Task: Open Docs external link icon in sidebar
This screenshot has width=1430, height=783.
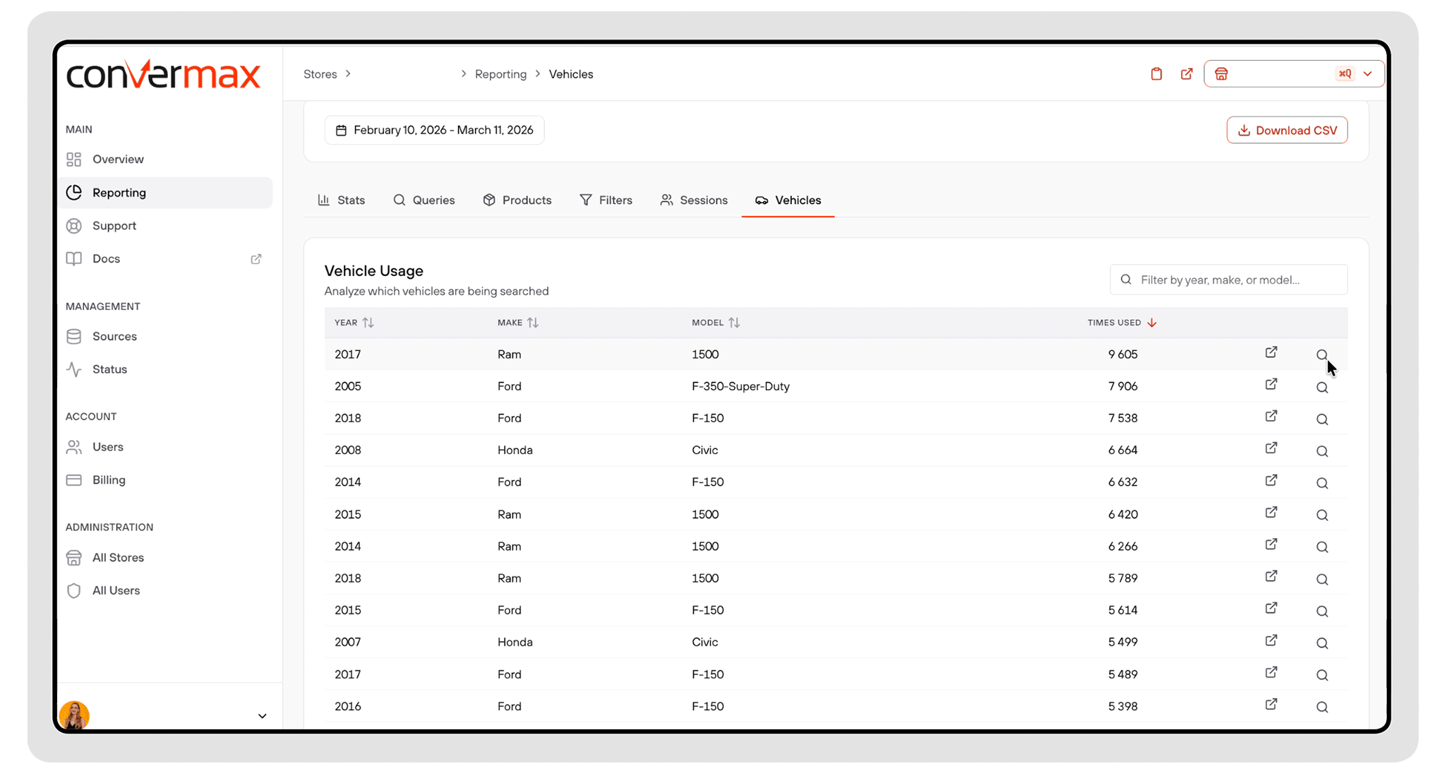Action: click(x=256, y=259)
